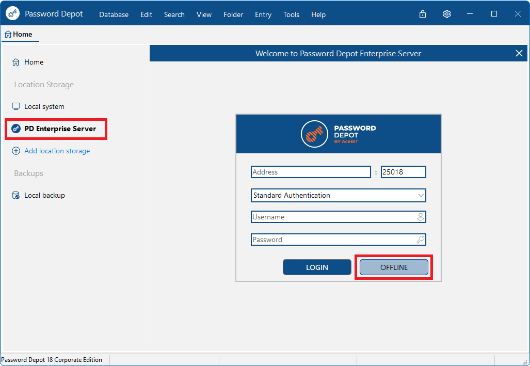Image resolution: width=530 pixels, height=366 pixels.
Task: Close the Welcome to Enterprise Server banner
Action: tap(519, 54)
